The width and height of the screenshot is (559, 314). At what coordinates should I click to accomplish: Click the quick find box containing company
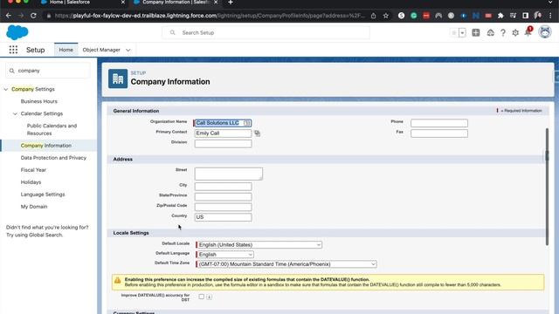(48, 71)
